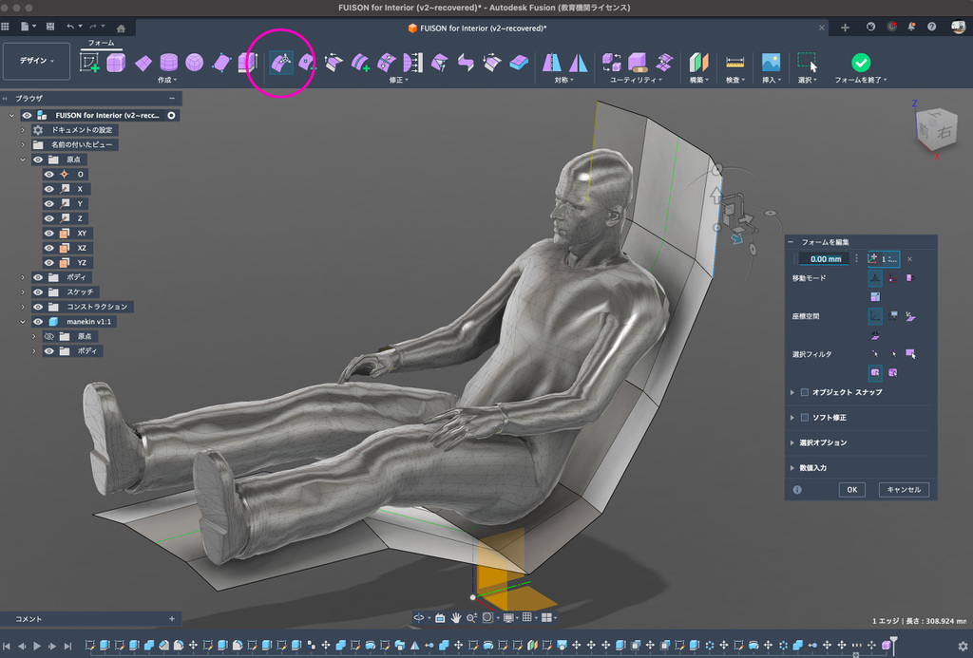Expand the 数値入力 section
The width and height of the screenshot is (973, 658).
click(x=792, y=467)
